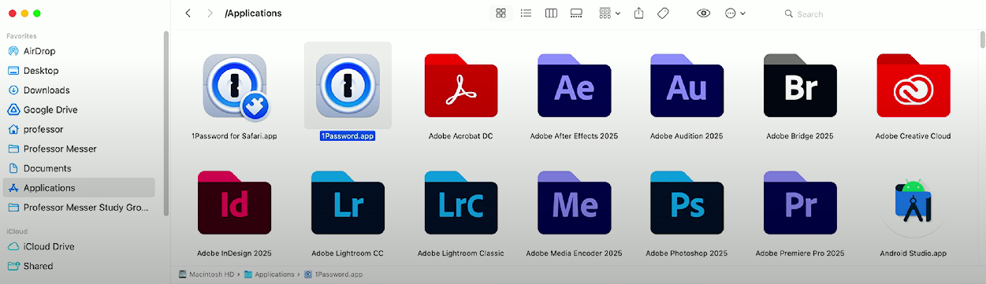Screen dimensions: 986x284
Task: Select Adobe Photoshop 2025 folder
Action: click(x=687, y=213)
